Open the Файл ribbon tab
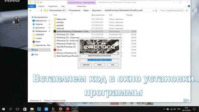The height and width of the screenshot is (112, 199). coord(32,6)
